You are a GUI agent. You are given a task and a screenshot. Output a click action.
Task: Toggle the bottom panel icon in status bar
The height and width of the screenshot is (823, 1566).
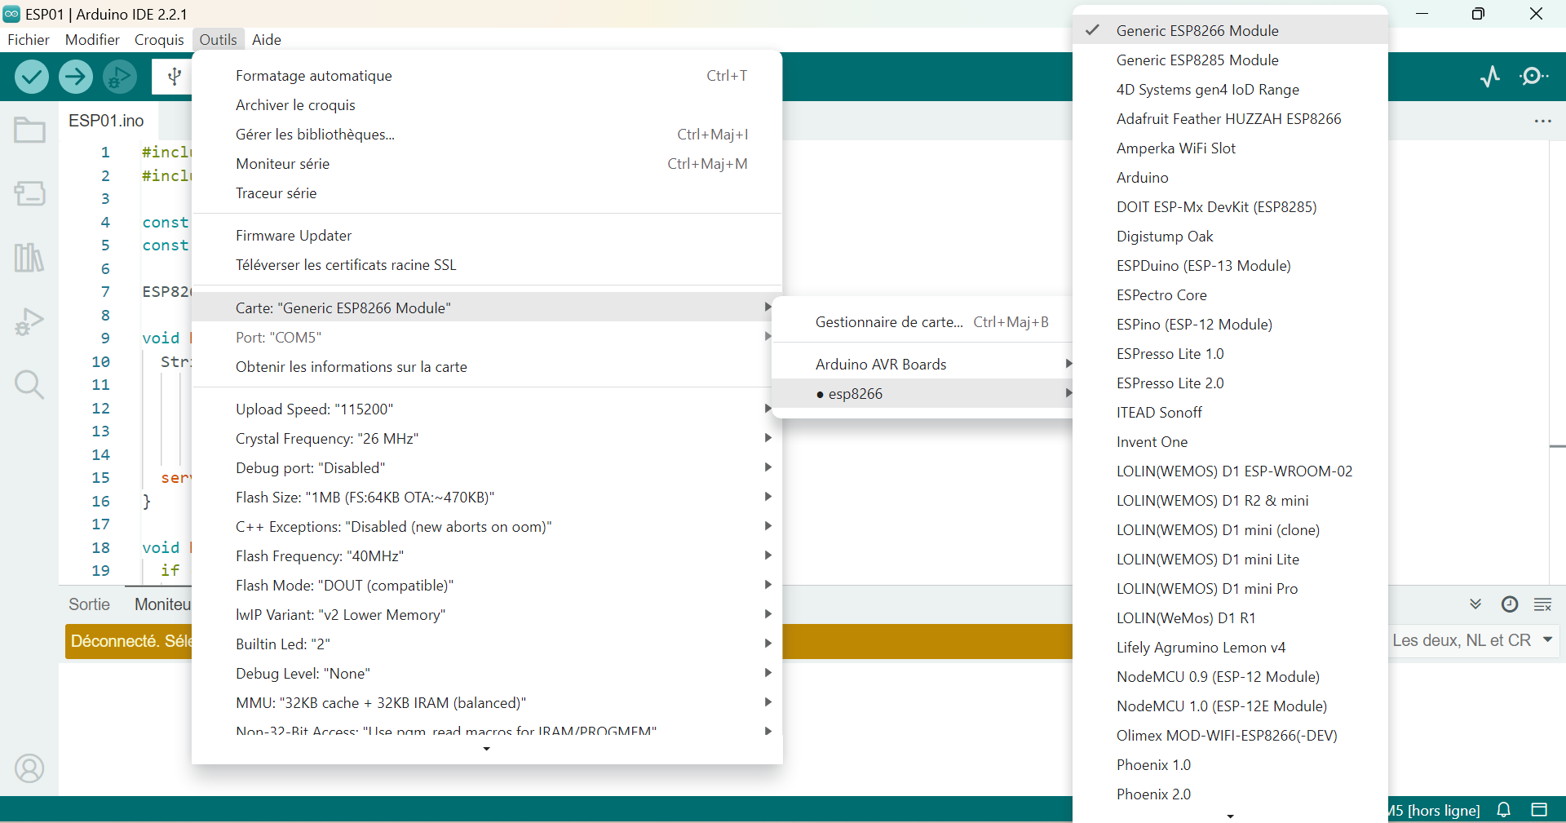pyautogui.click(x=1539, y=810)
